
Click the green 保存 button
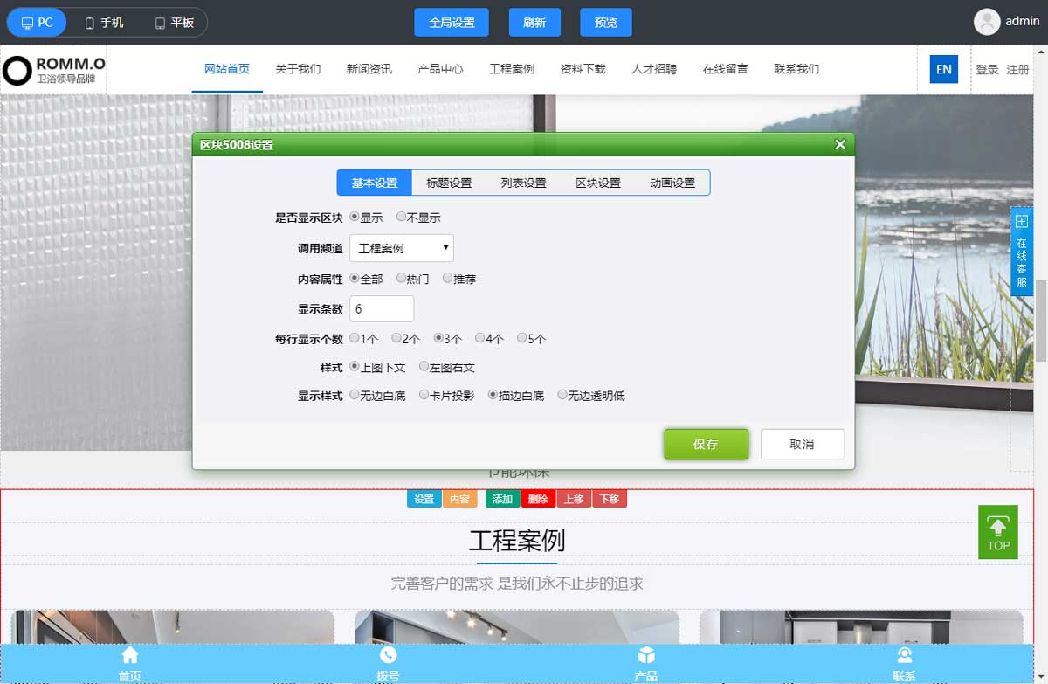706,444
